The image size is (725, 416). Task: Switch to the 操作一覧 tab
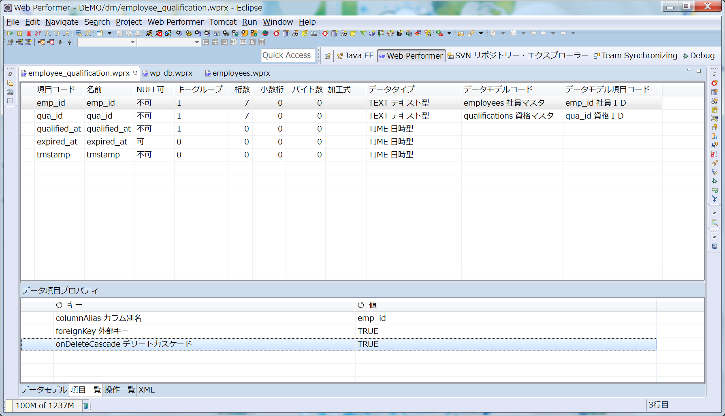pos(119,390)
